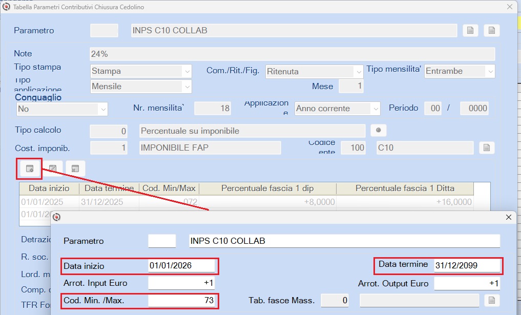This screenshot has height=315, width=521.
Task: Click the Arrot. Input Euro field
Action: click(181, 283)
